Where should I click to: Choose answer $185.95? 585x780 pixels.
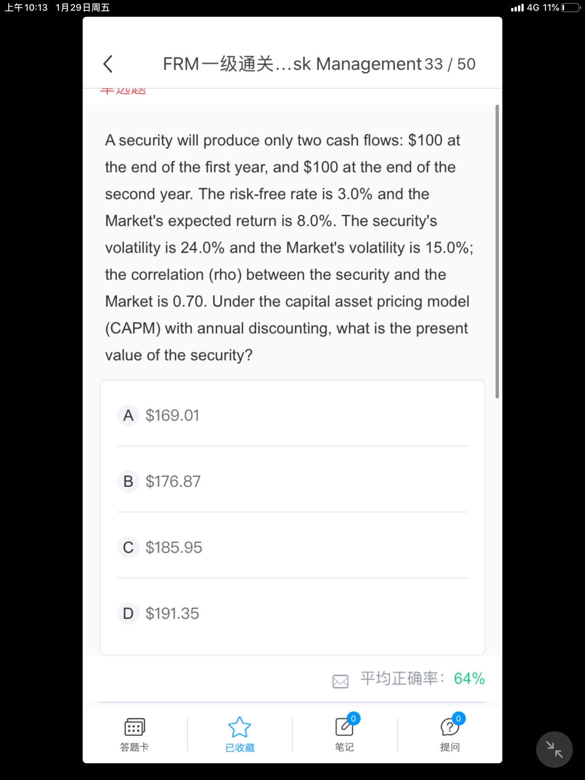coord(174,547)
